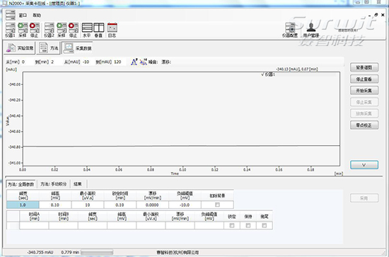Toggle the 锁定 checkbox in time table
This screenshot has width=389, height=257.
(x=232, y=225)
